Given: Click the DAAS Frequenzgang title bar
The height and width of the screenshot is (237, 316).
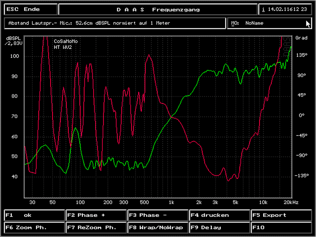Looking at the screenshot, I should tap(158, 9).
